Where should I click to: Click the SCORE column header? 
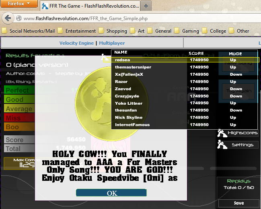click(x=196, y=53)
